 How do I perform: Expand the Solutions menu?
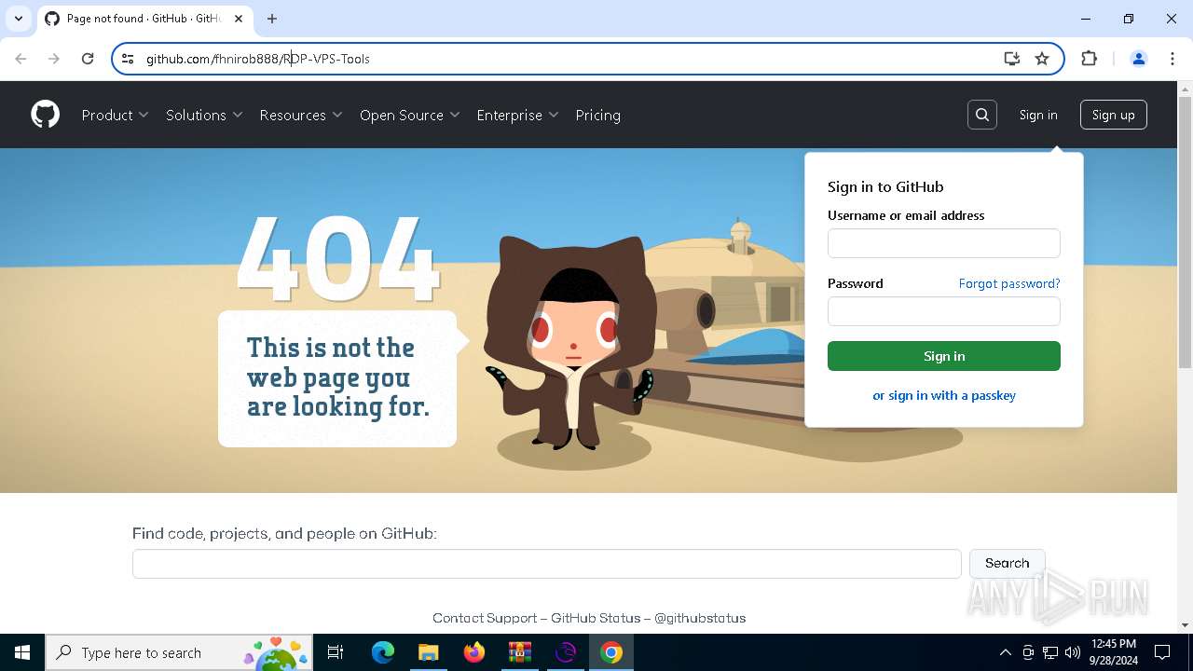[x=204, y=115]
